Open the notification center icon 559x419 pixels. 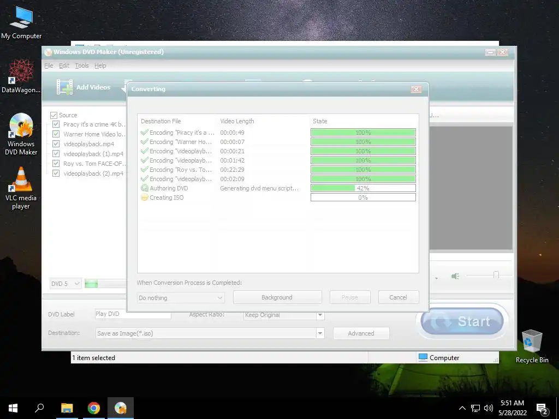click(x=542, y=409)
